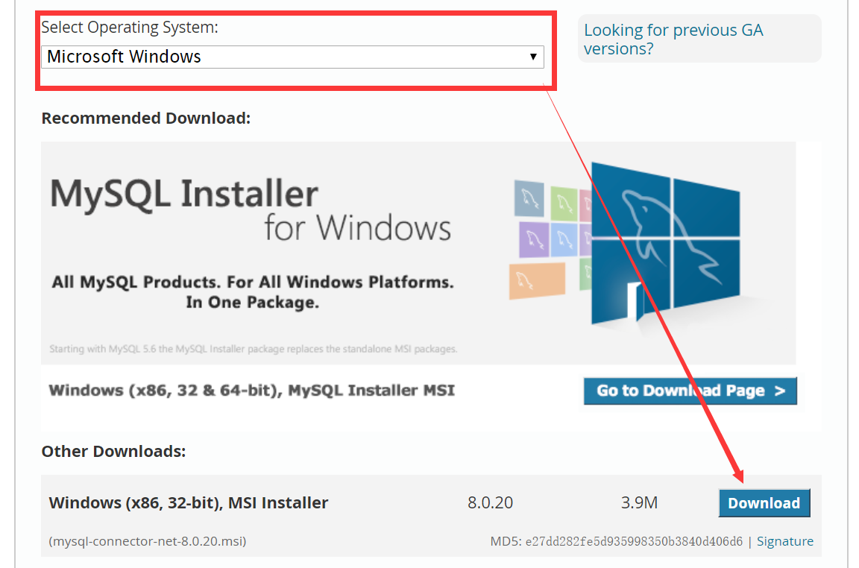The height and width of the screenshot is (568, 859).
Task: Click the Other Downloads heading
Action: pos(113,451)
